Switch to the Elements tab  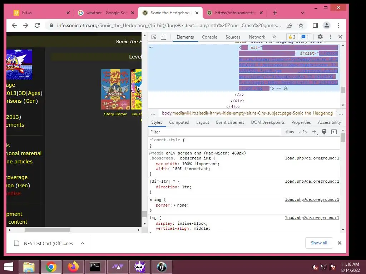pos(185,37)
